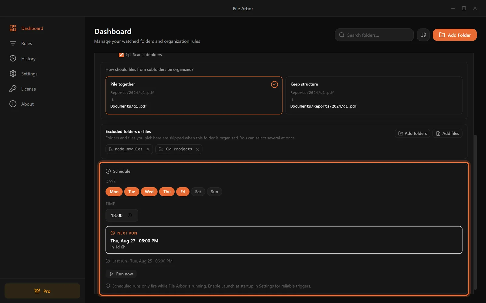Click the Scan subfolders layers icon
Image resolution: width=486 pixels, height=303 pixels.
(128, 55)
